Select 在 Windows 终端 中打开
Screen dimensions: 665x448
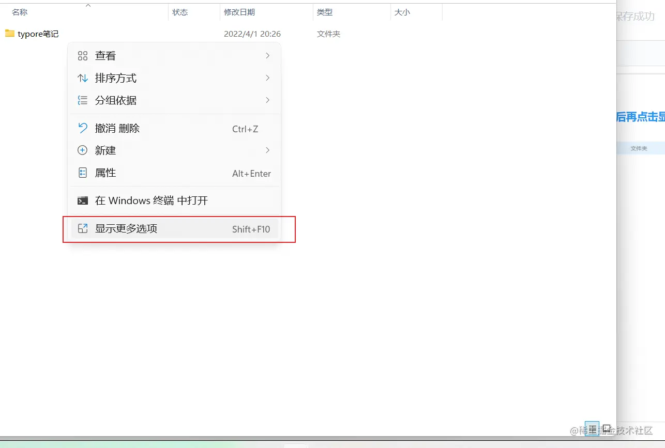click(x=175, y=200)
